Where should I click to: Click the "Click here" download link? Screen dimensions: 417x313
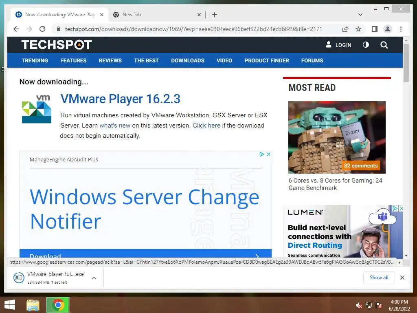click(x=206, y=126)
